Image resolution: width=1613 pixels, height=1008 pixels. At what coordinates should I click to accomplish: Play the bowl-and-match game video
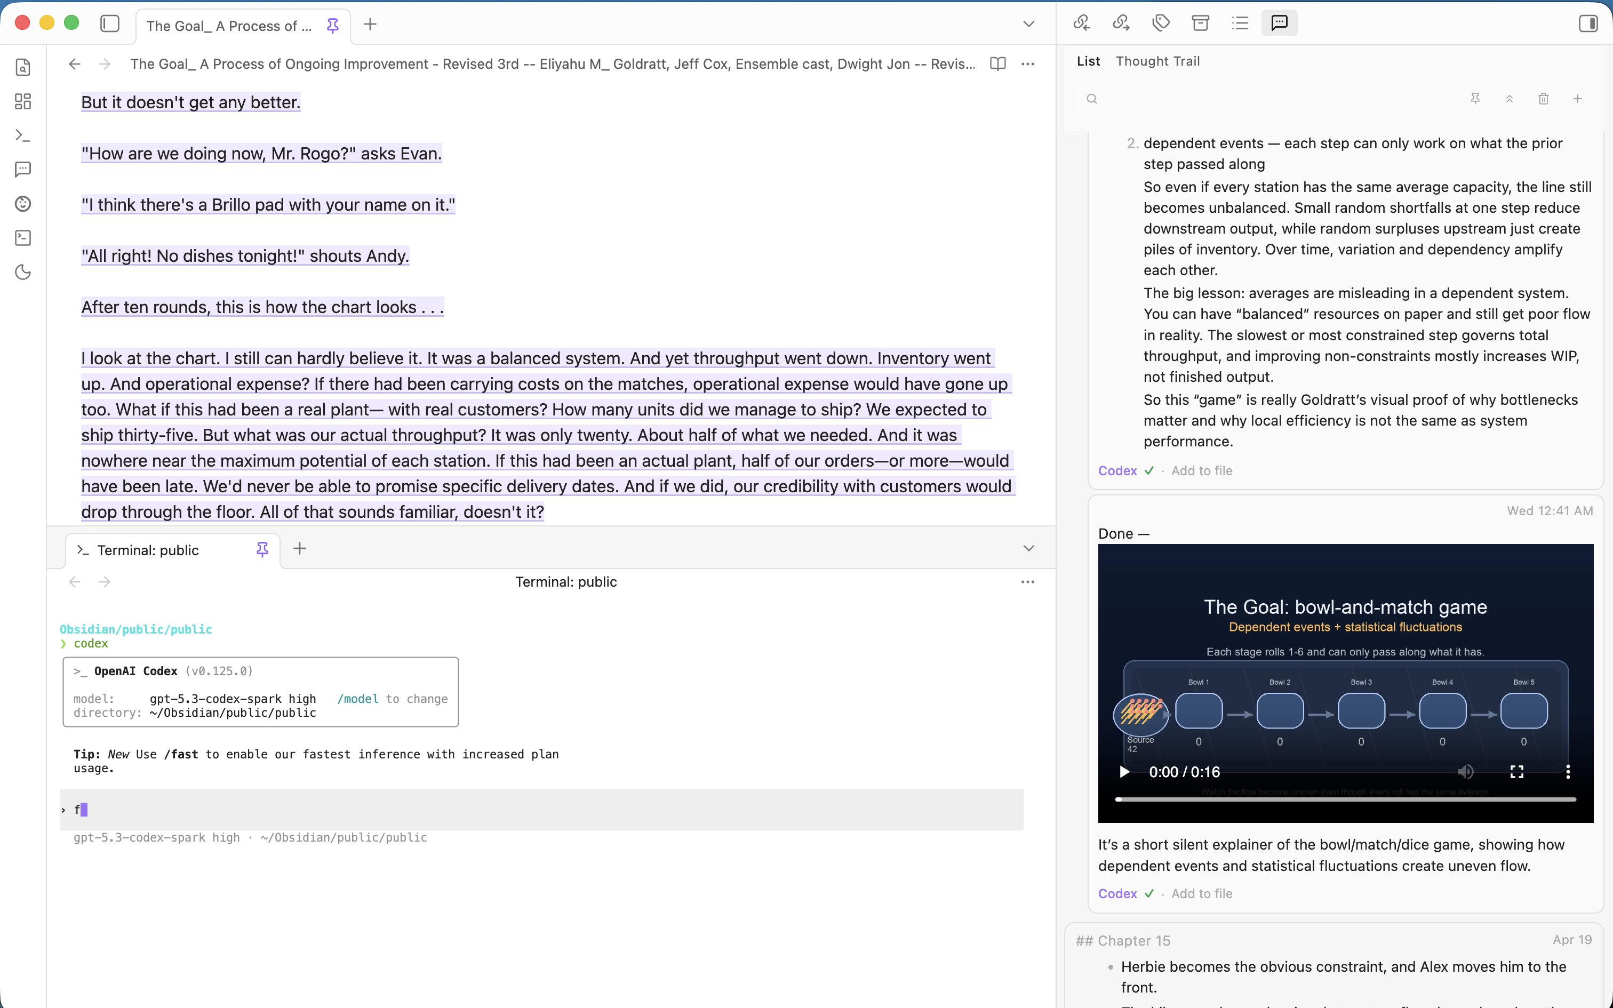1124,772
